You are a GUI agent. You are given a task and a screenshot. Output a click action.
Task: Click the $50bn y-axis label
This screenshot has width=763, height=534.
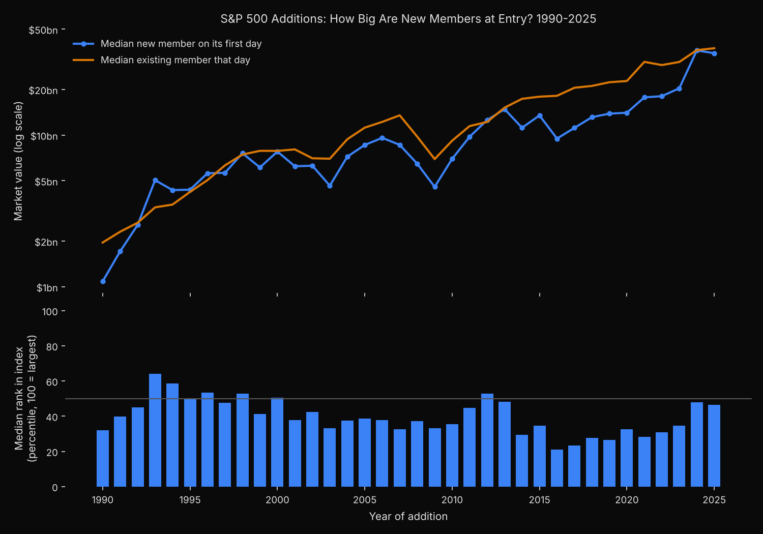(43, 31)
